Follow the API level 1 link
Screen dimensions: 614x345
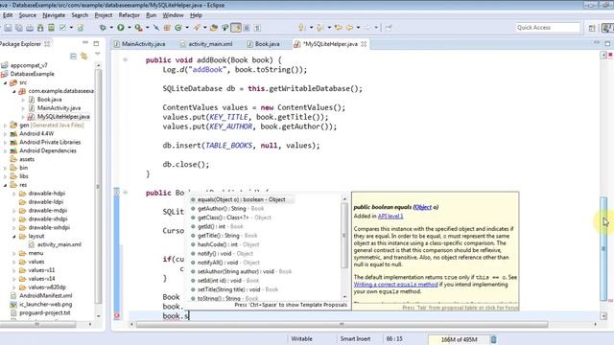pos(390,216)
